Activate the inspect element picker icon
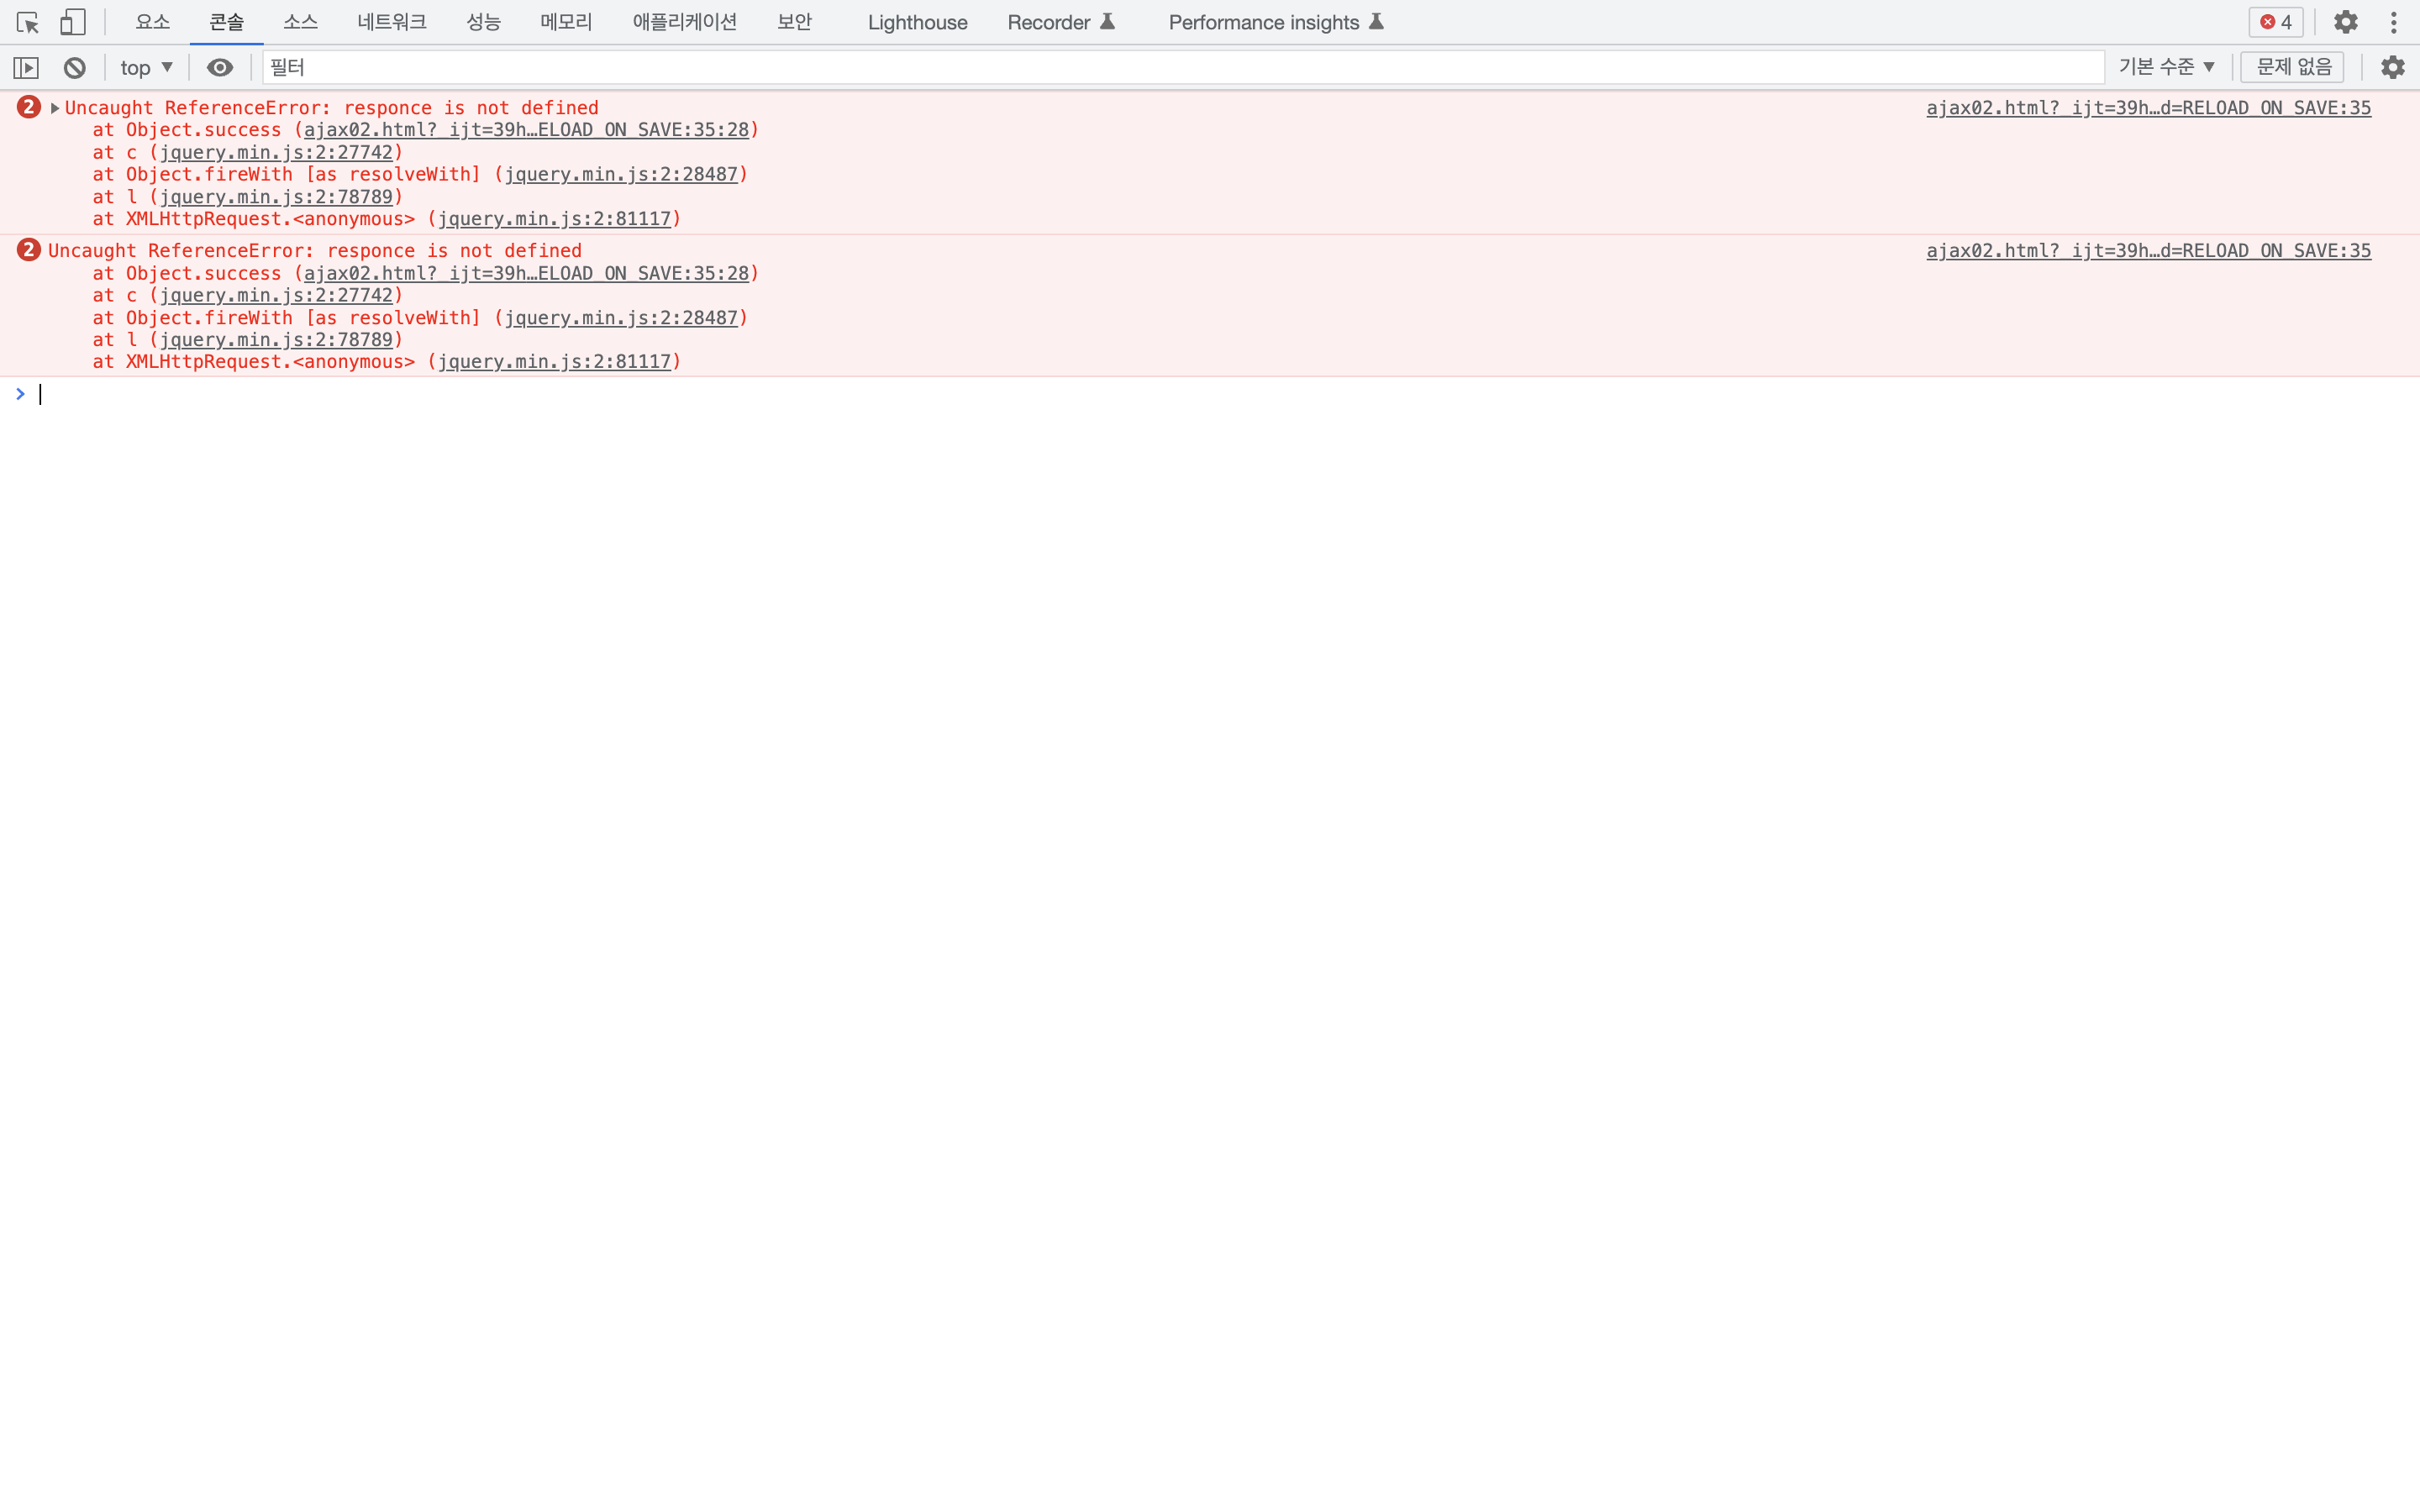Image resolution: width=2420 pixels, height=1512 pixels. (28, 22)
